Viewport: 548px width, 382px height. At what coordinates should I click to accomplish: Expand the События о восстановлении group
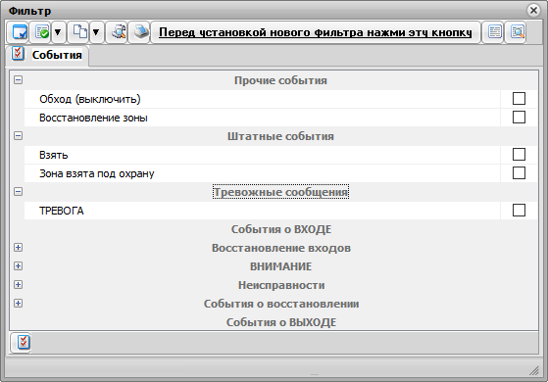tap(19, 303)
